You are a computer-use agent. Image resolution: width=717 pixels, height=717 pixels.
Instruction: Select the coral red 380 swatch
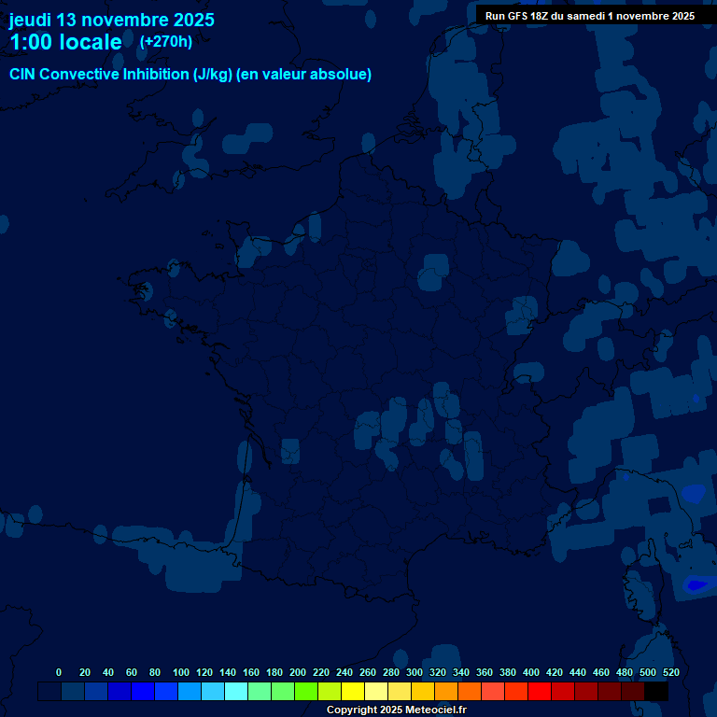pos(493,691)
